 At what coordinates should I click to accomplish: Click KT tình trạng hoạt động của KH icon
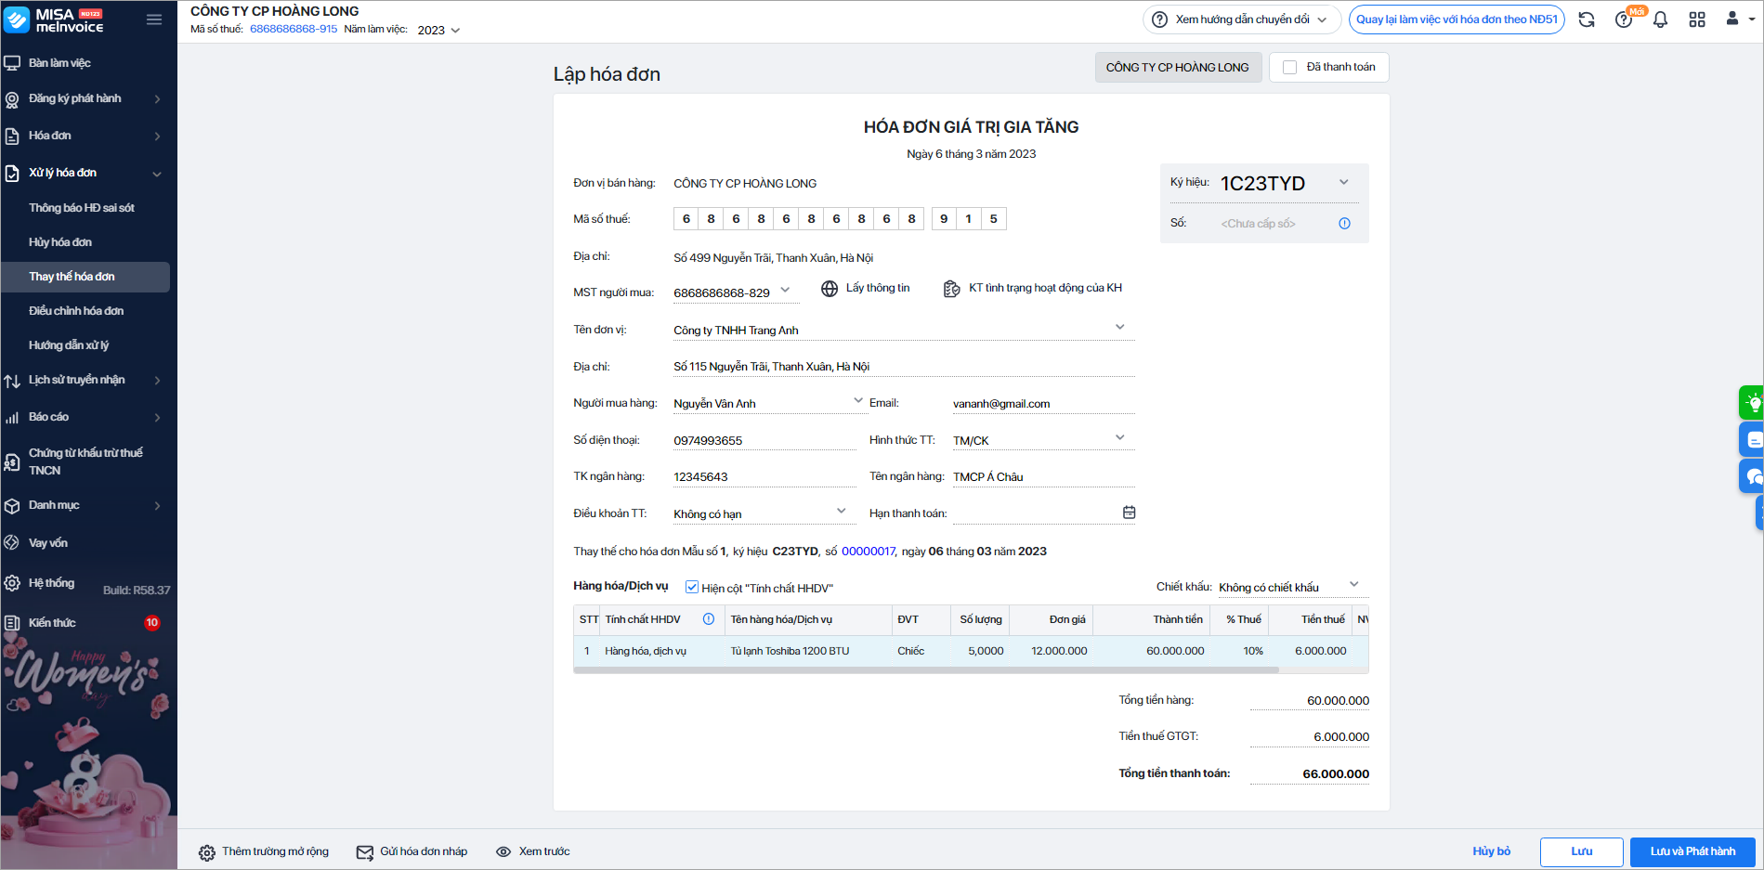coord(952,289)
